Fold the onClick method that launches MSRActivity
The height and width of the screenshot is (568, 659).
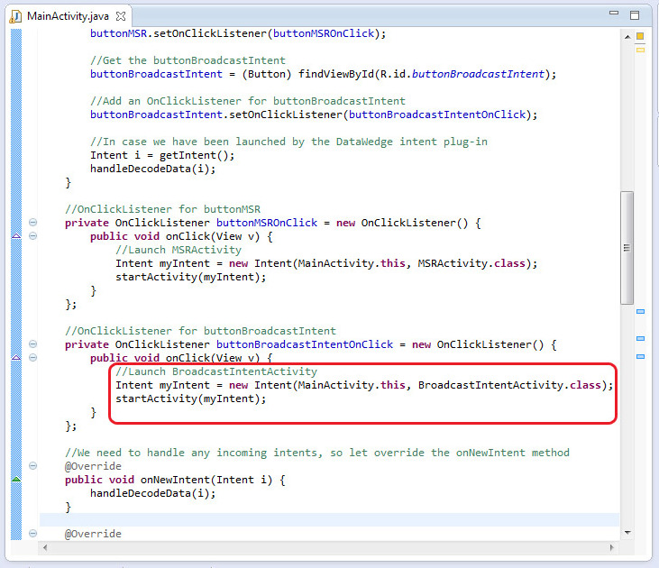[x=33, y=236]
